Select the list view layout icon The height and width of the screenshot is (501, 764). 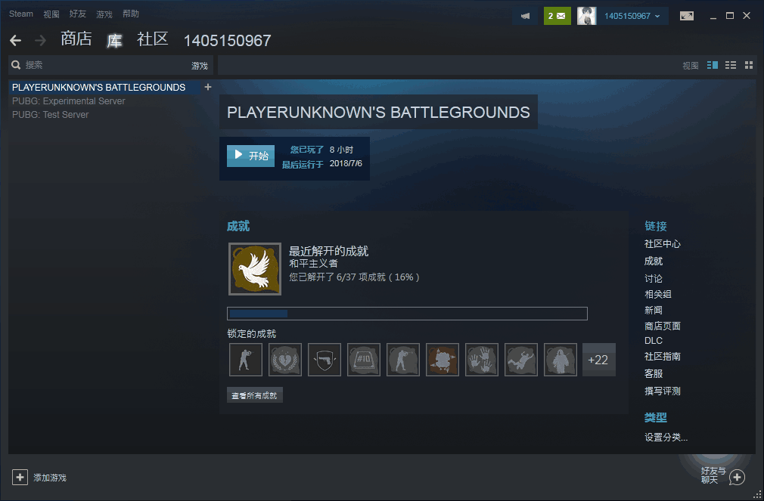[x=731, y=65]
